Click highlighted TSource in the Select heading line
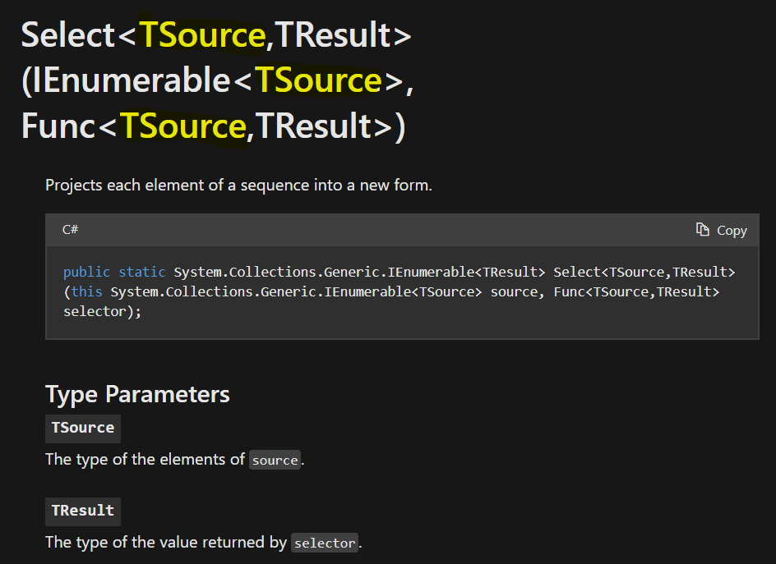 tap(201, 35)
